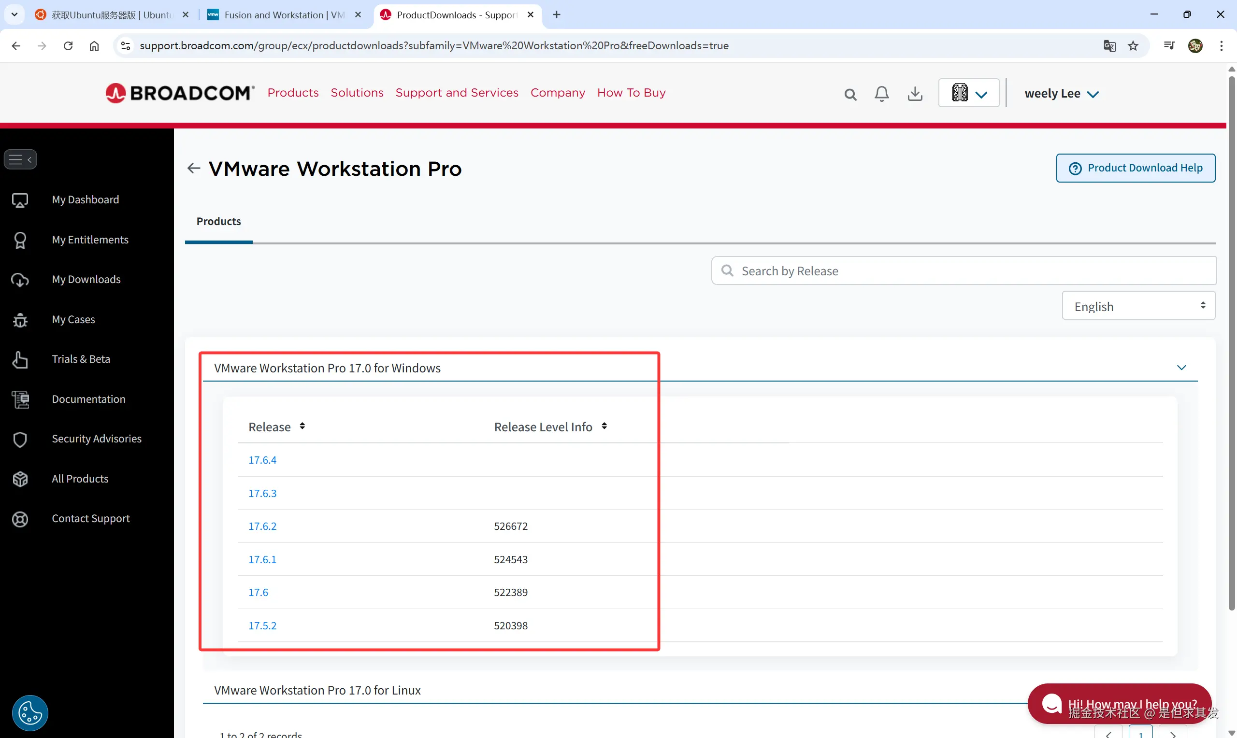Image resolution: width=1237 pixels, height=738 pixels.
Task: Click the Google Translate icon in address bar
Action: click(x=1109, y=46)
